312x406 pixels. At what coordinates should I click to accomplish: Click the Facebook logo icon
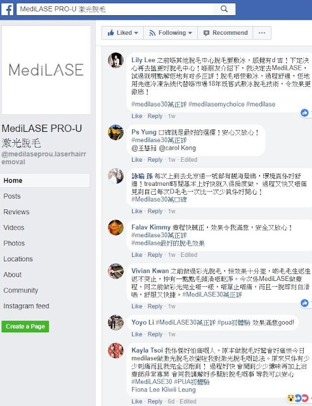7,9
